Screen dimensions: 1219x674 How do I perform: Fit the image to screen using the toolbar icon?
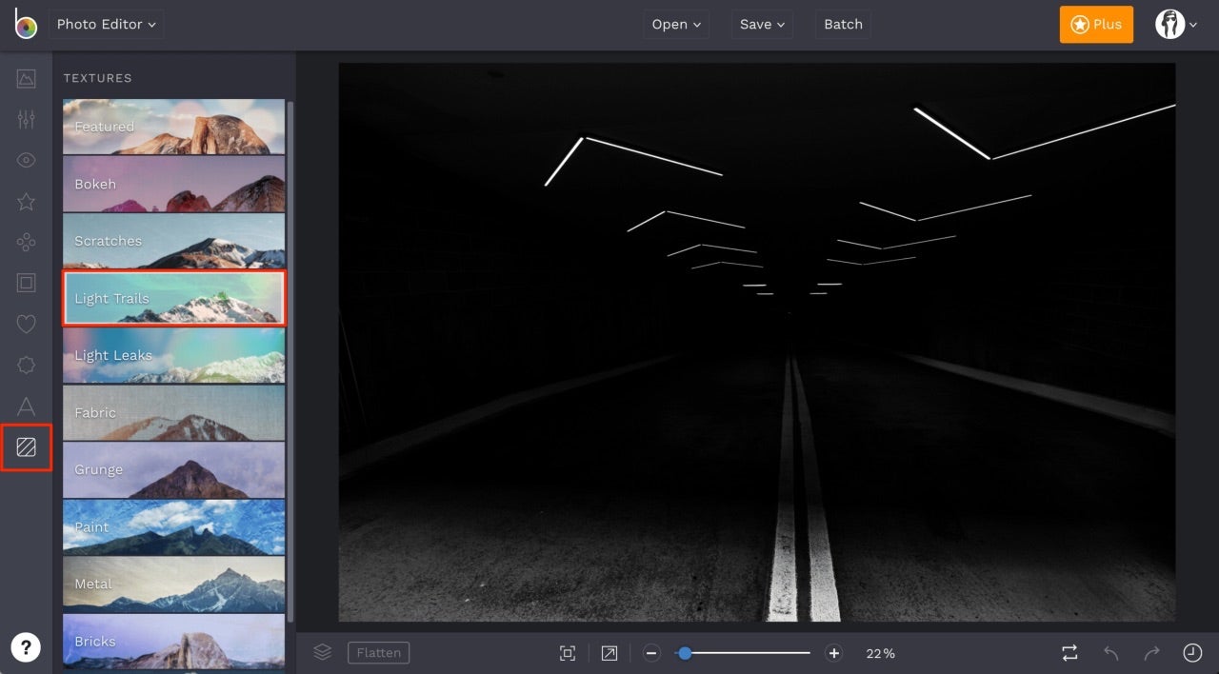click(568, 653)
